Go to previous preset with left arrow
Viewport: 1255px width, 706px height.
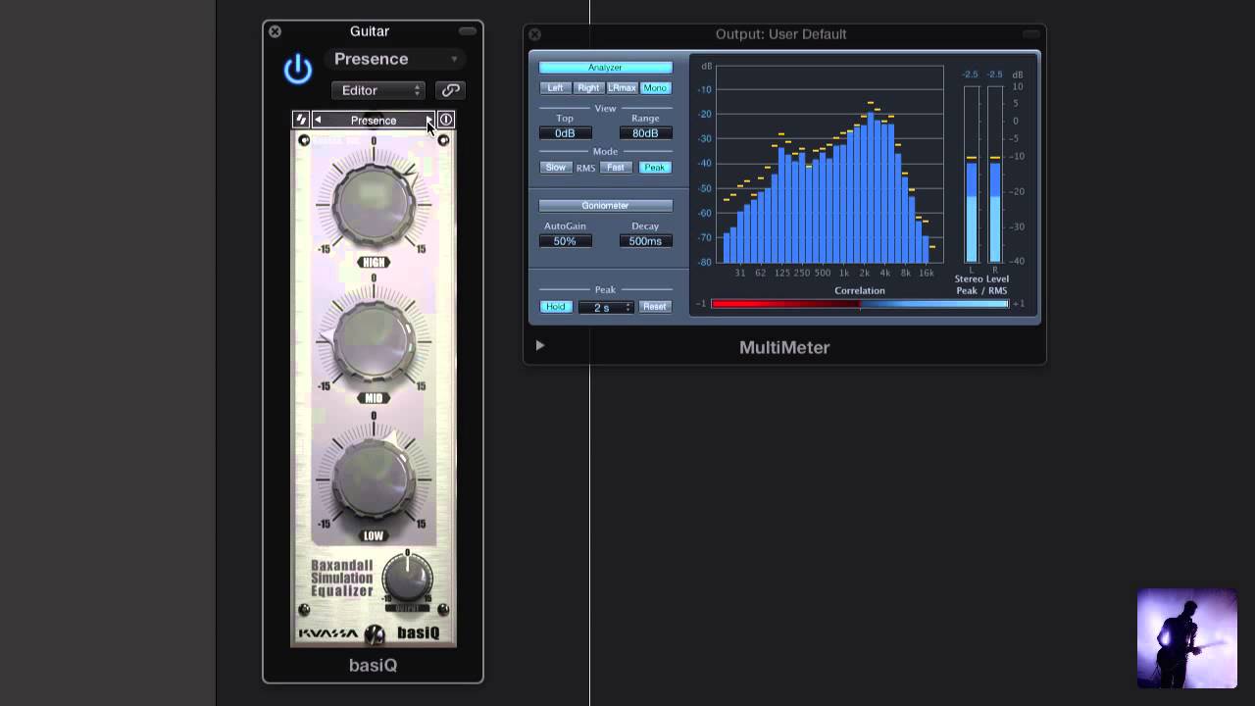click(x=318, y=120)
